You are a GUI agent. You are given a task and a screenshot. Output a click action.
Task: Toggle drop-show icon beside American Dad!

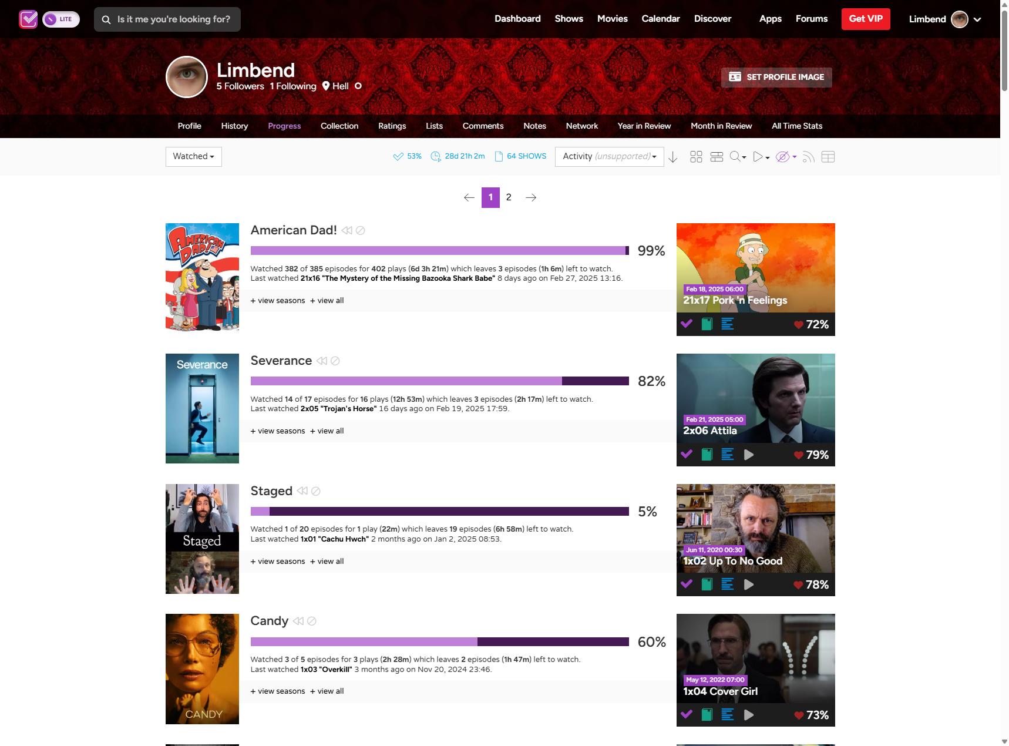[361, 231]
